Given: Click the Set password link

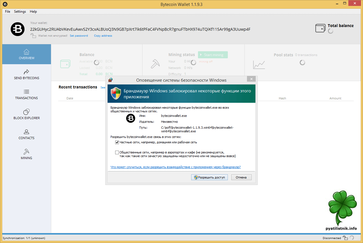Looking at the screenshot, I should [79, 36].
